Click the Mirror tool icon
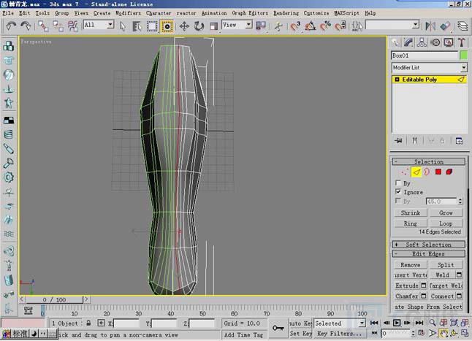 pos(430,26)
